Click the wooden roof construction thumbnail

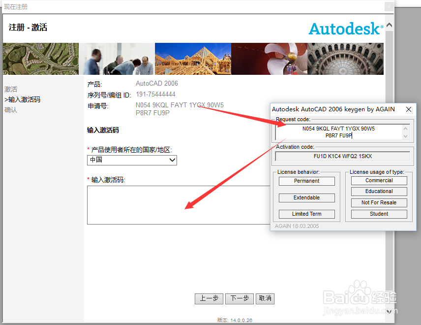pyautogui.click(x=193, y=59)
